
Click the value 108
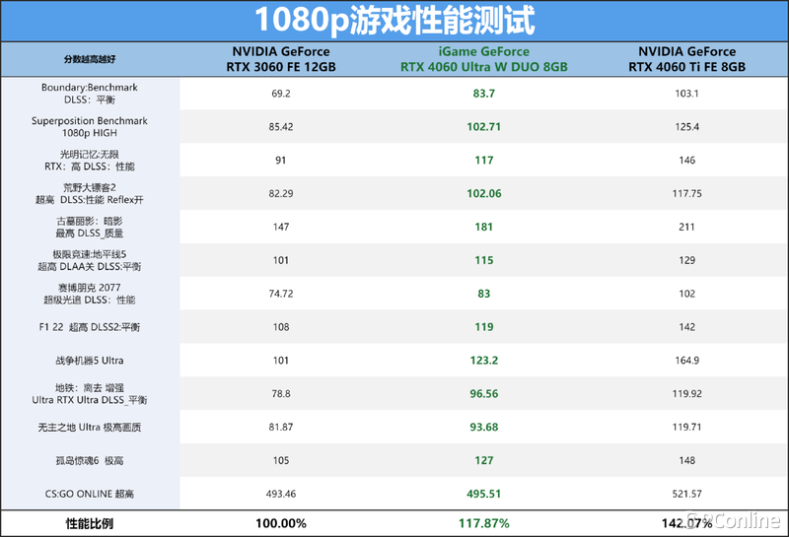281,327
